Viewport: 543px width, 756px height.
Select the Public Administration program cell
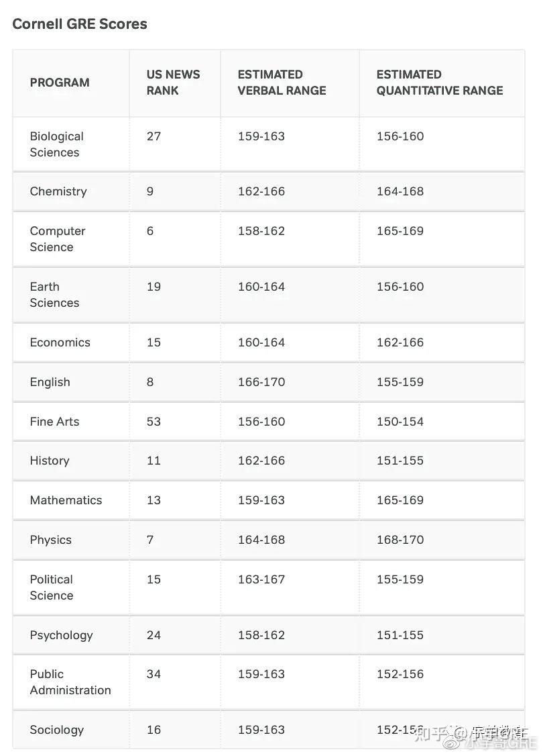(70, 682)
